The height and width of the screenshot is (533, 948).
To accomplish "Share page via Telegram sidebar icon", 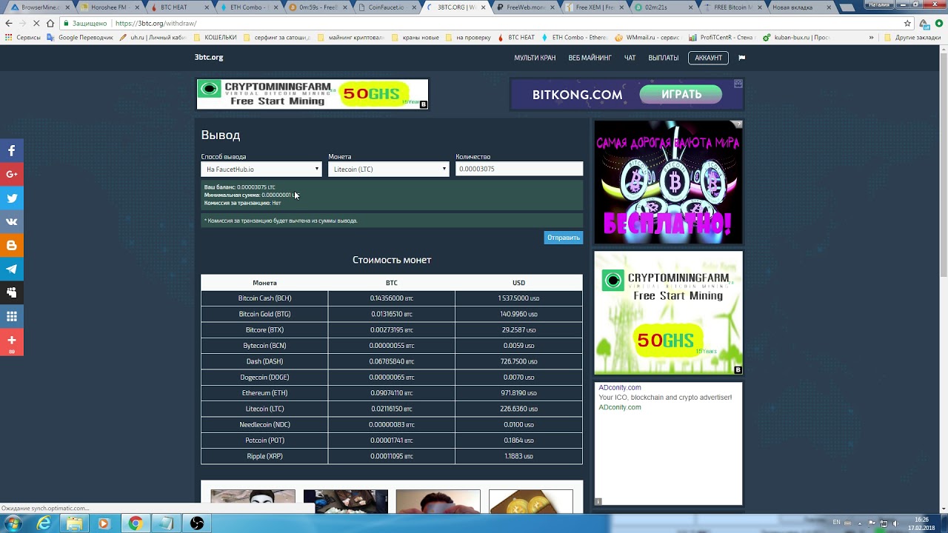I will (x=12, y=269).
